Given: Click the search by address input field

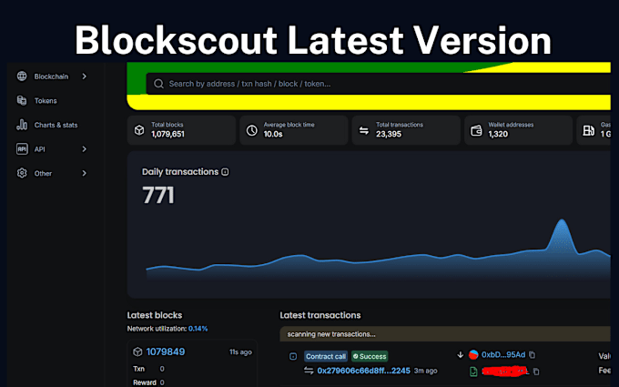Looking at the screenshot, I should point(378,84).
